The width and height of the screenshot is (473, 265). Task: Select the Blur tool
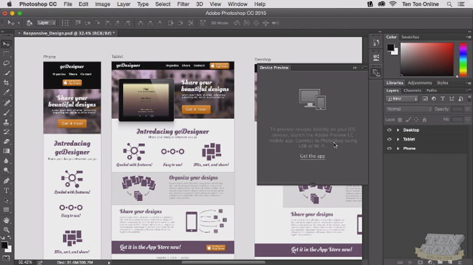click(7, 160)
